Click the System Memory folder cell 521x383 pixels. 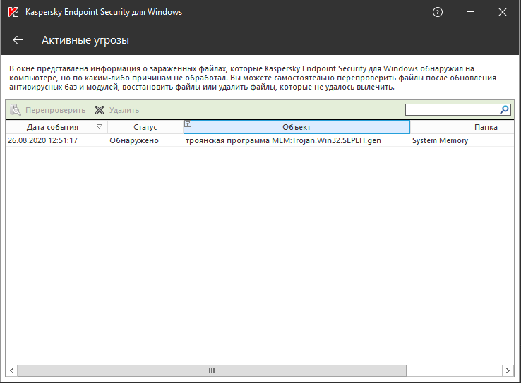click(x=440, y=140)
